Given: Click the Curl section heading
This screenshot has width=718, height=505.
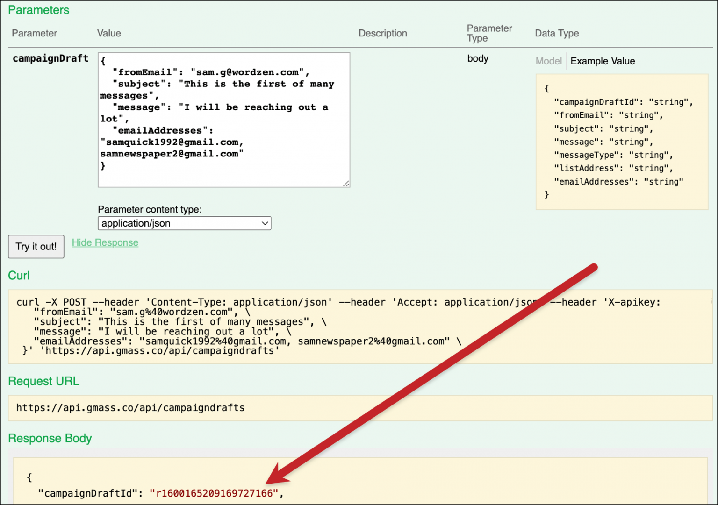Looking at the screenshot, I should pos(19,276).
